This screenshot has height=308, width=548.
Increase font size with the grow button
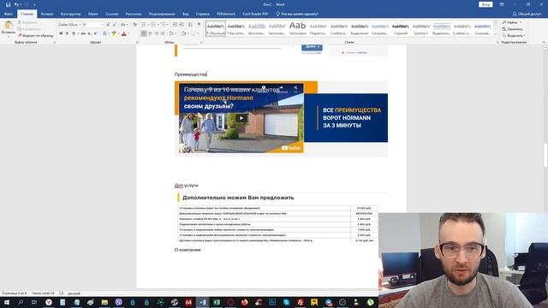108,25
